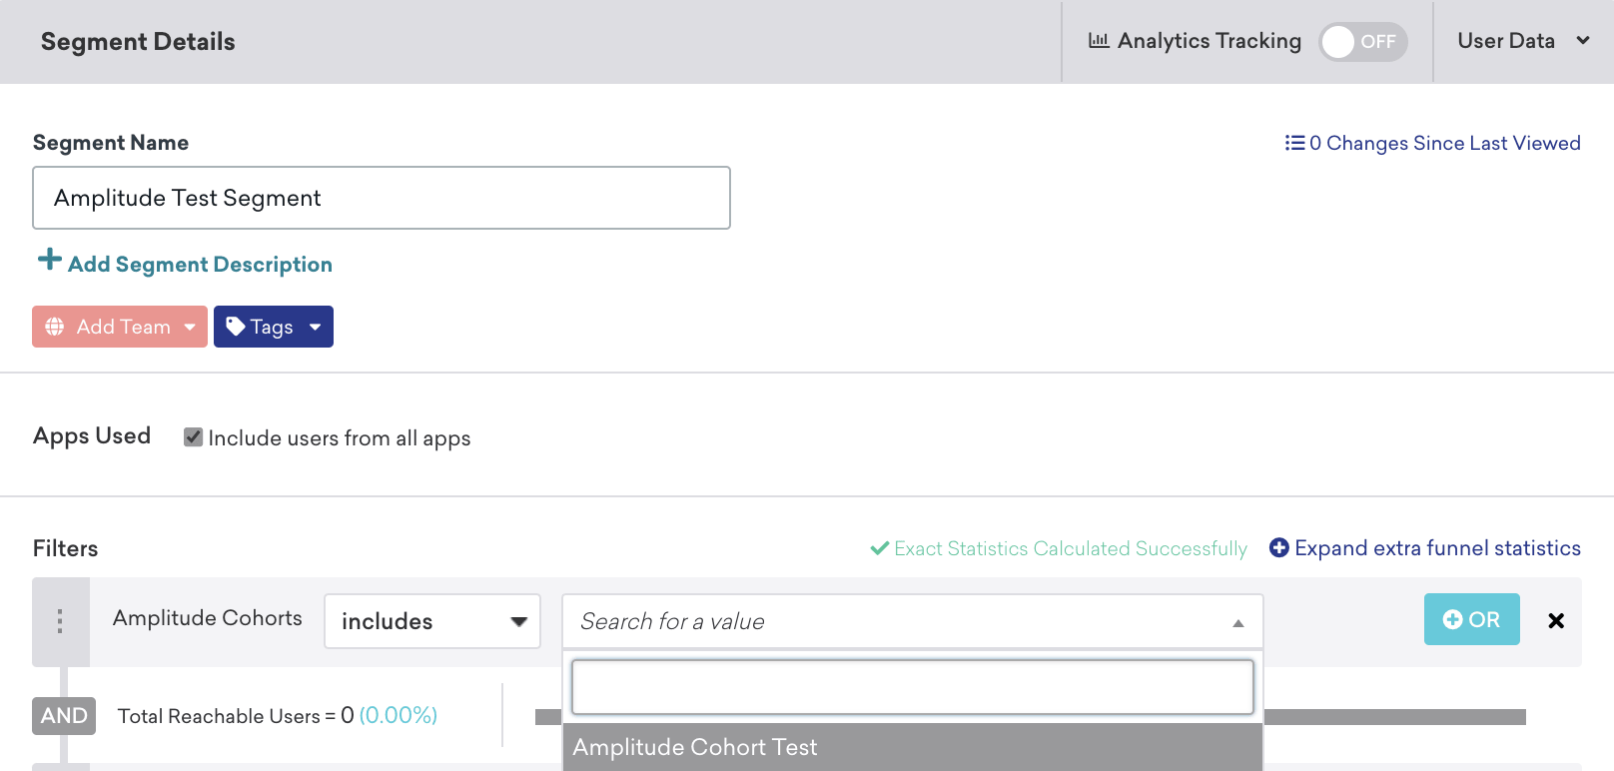Open the Tags dropdown button
Image resolution: width=1614 pixels, height=771 pixels.
(x=274, y=327)
